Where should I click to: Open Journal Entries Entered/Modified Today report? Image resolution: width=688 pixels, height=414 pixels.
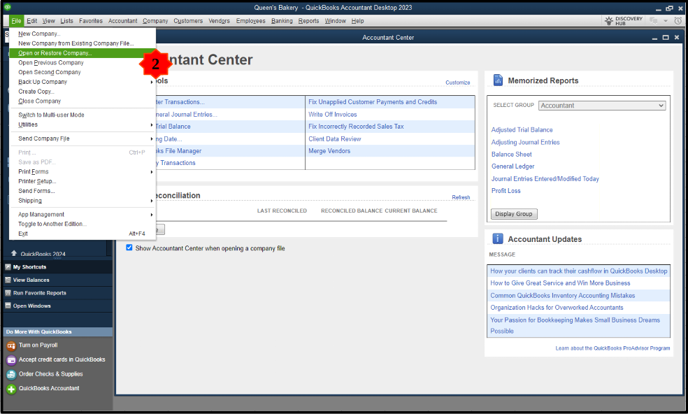pyautogui.click(x=545, y=179)
